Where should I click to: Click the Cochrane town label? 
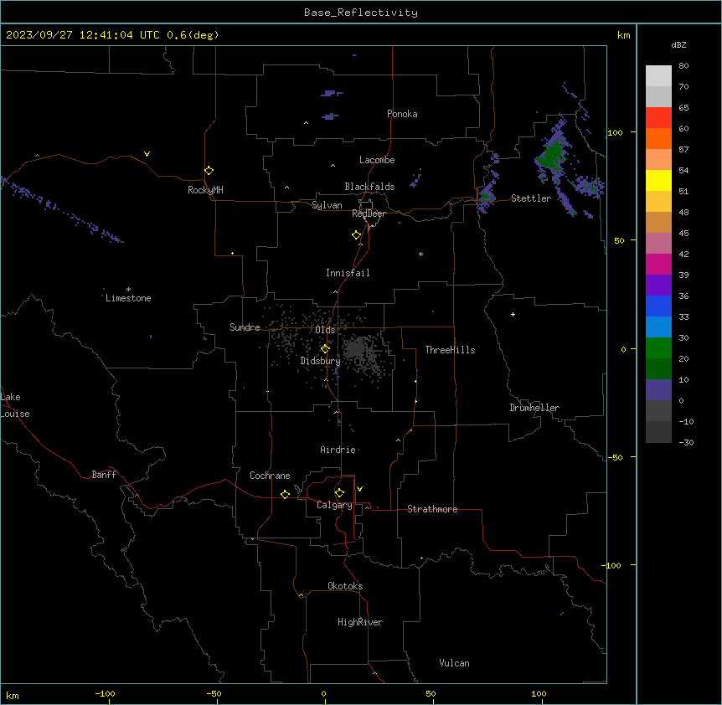coord(270,476)
